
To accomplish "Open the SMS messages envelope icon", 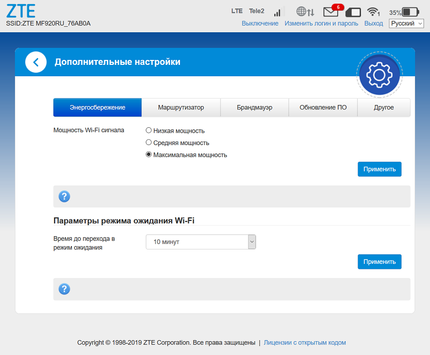I will pyautogui.click(x=331, y=12).
